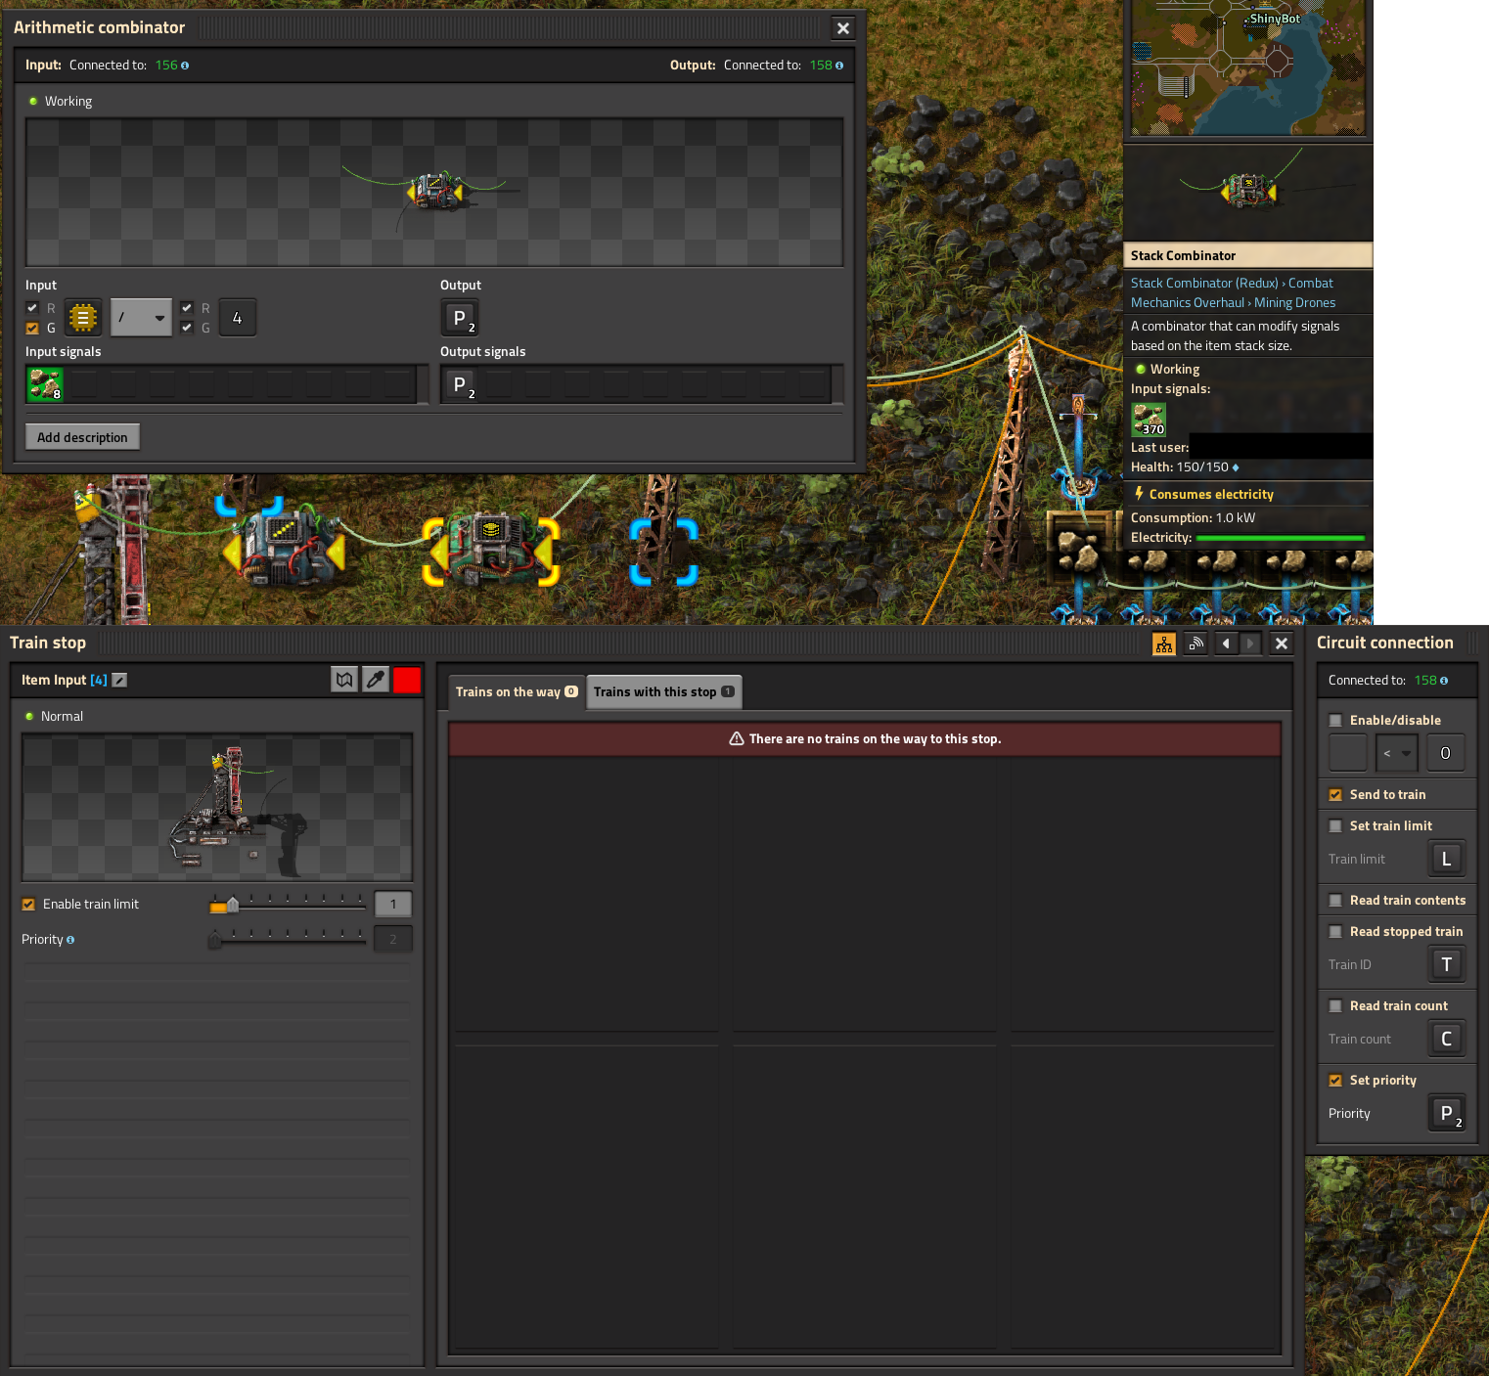The image size is (1489, 1376).
Task: Click the "Working" status in combinator window
Action: (x=68, y=102)
